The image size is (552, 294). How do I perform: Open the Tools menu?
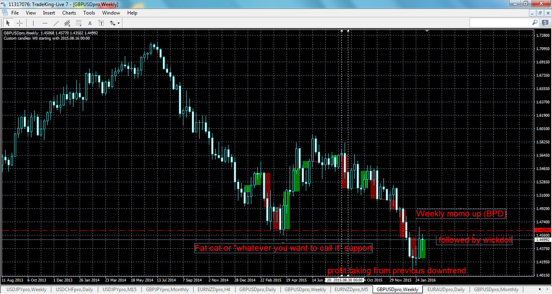click(x=89, y=13)
